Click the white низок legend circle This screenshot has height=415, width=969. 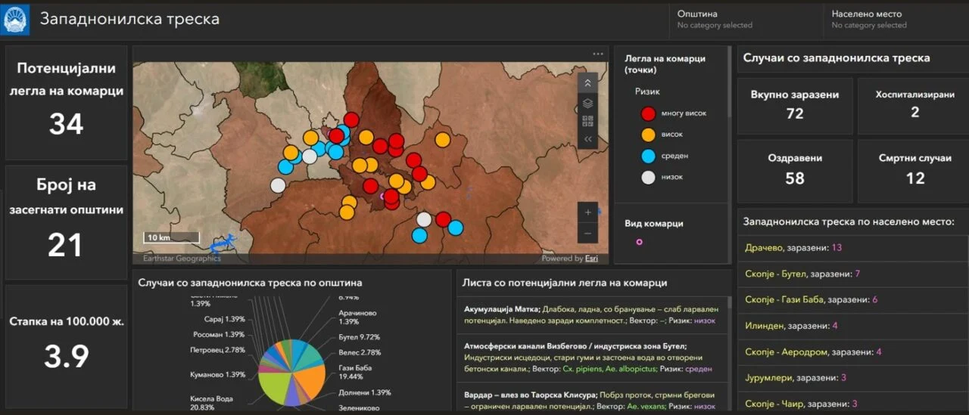coord(648,177)
